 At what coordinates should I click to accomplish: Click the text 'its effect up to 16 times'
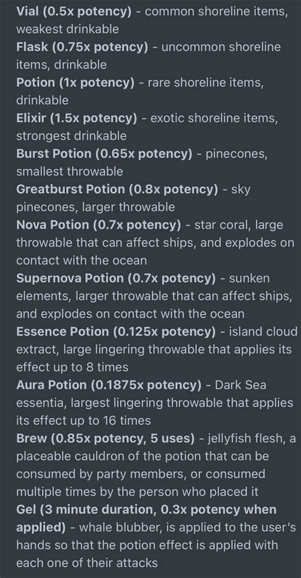coord(83,420)
